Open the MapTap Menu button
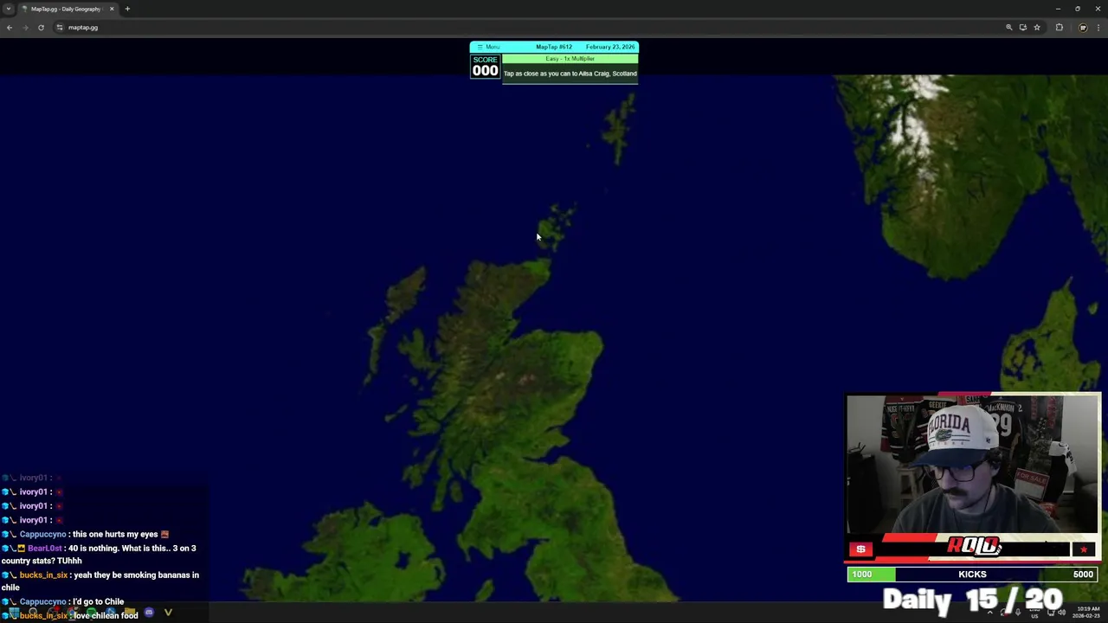The height and width of the screenshot is (623, 1108). click(488, 47)
